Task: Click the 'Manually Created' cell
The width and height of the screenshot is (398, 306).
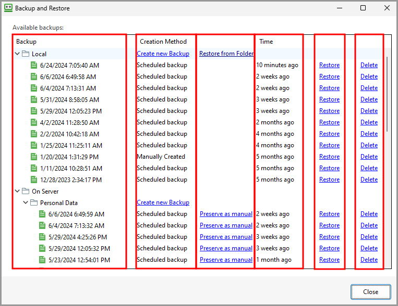Action: click(161, 157)
